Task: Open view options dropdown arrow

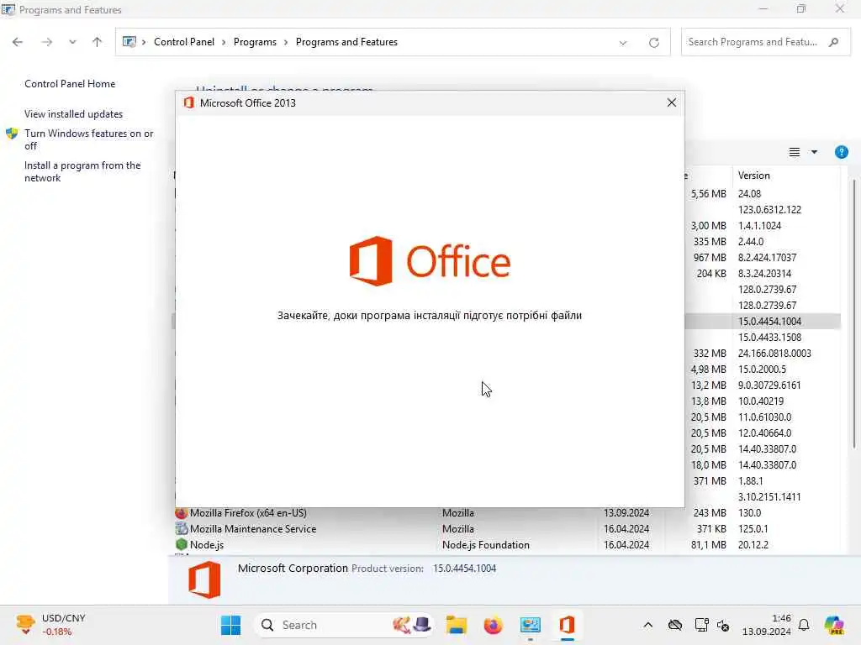Action: click(814, 152)
